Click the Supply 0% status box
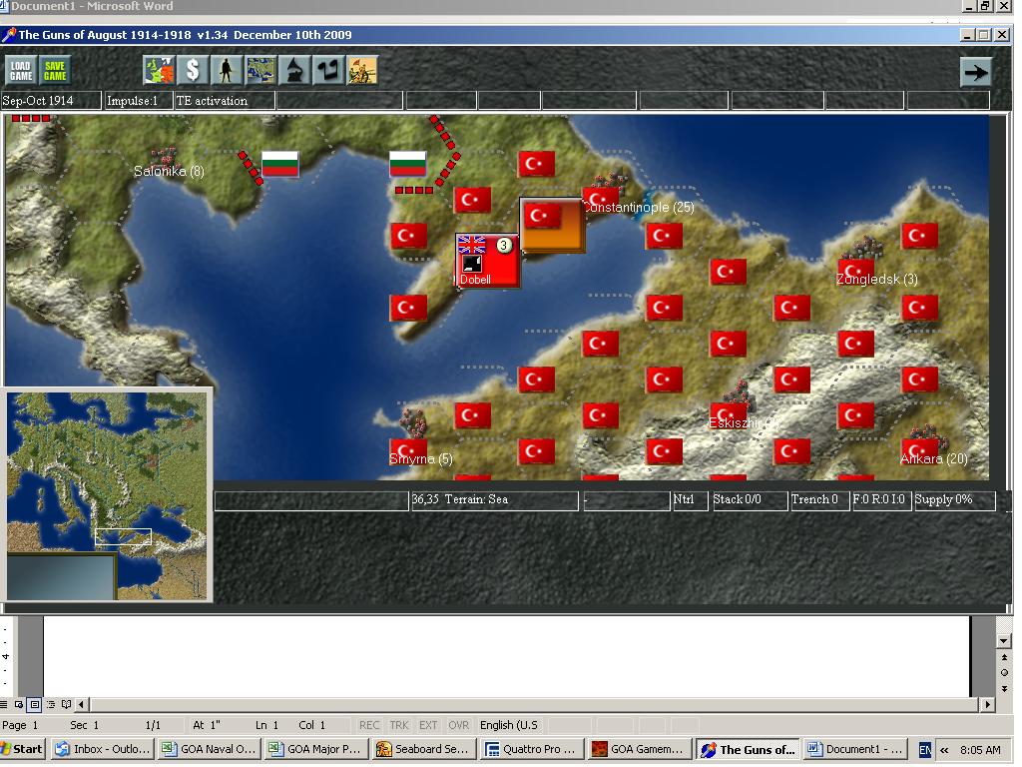Screen dimensions: 1022x767 click(954, 499)
